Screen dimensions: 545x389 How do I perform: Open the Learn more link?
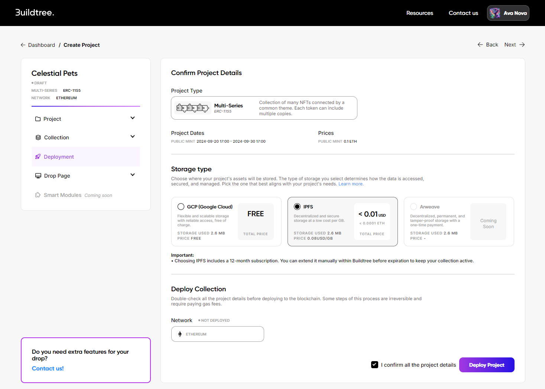pyautogui.click(x=350, y=184)
